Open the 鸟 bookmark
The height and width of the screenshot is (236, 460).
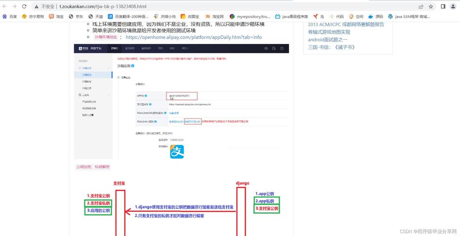318,17
